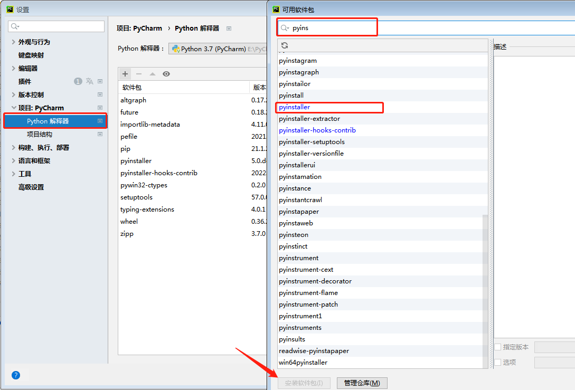
Task: Click the reload package list icon
Action: (285, 45)
